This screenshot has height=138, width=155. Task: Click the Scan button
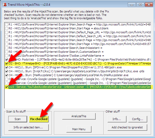pyautogui.click(x=18, y=119)
